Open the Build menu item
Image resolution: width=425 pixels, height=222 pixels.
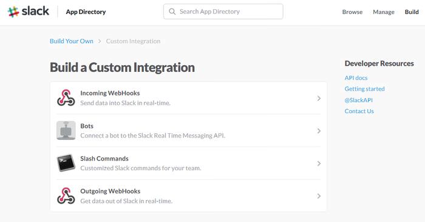click(412, 12)
